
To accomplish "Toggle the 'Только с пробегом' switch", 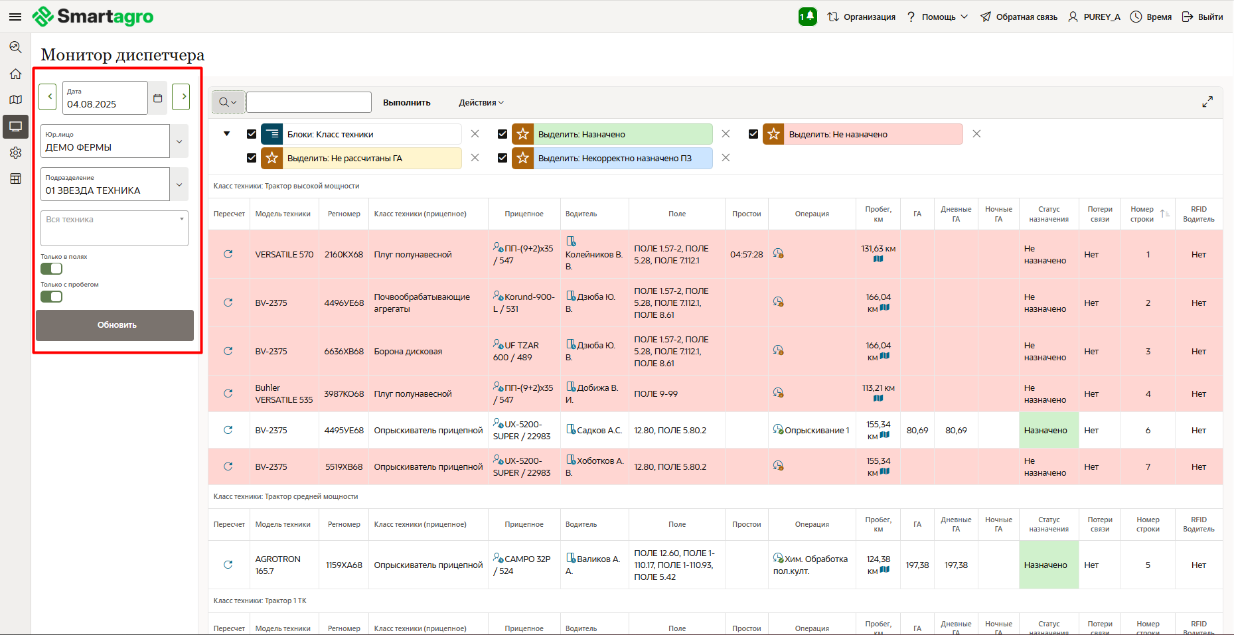I will pyautogui.click(x=52, y=297).
